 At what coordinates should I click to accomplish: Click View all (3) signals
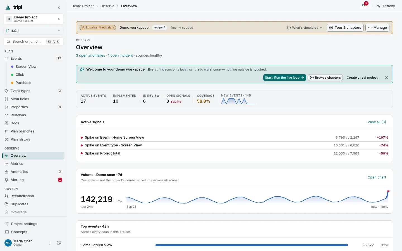pos(377,122)
